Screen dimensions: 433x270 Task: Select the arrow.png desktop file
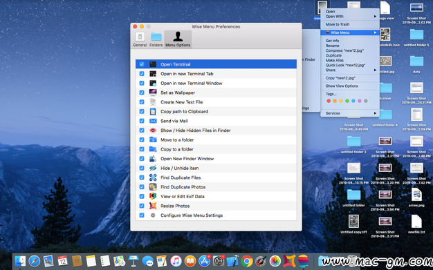point(416,197)
